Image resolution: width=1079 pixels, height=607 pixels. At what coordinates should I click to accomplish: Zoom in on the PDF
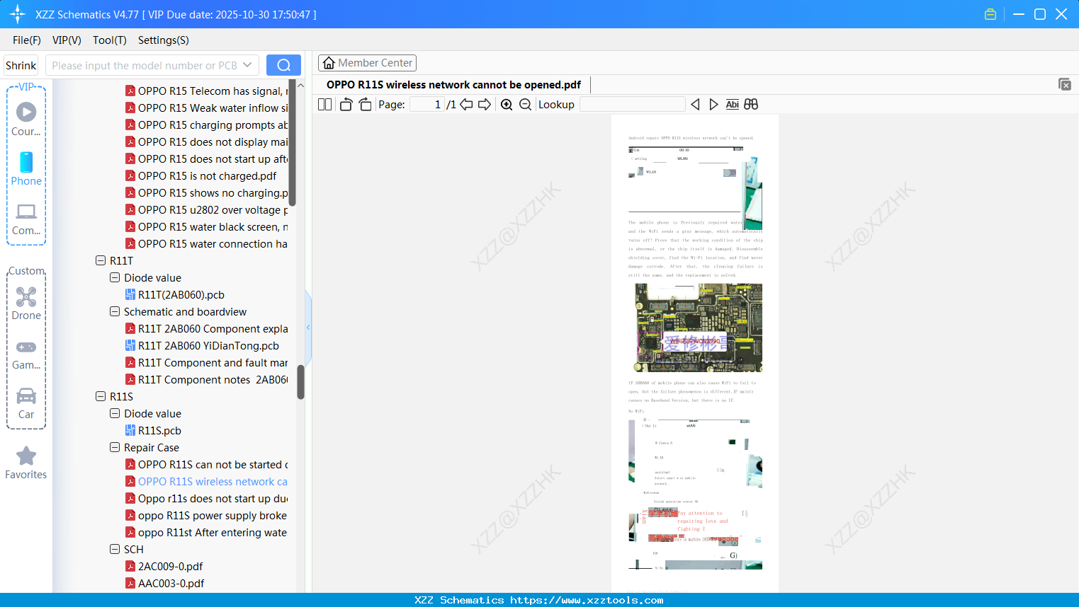tap(507, 105)
